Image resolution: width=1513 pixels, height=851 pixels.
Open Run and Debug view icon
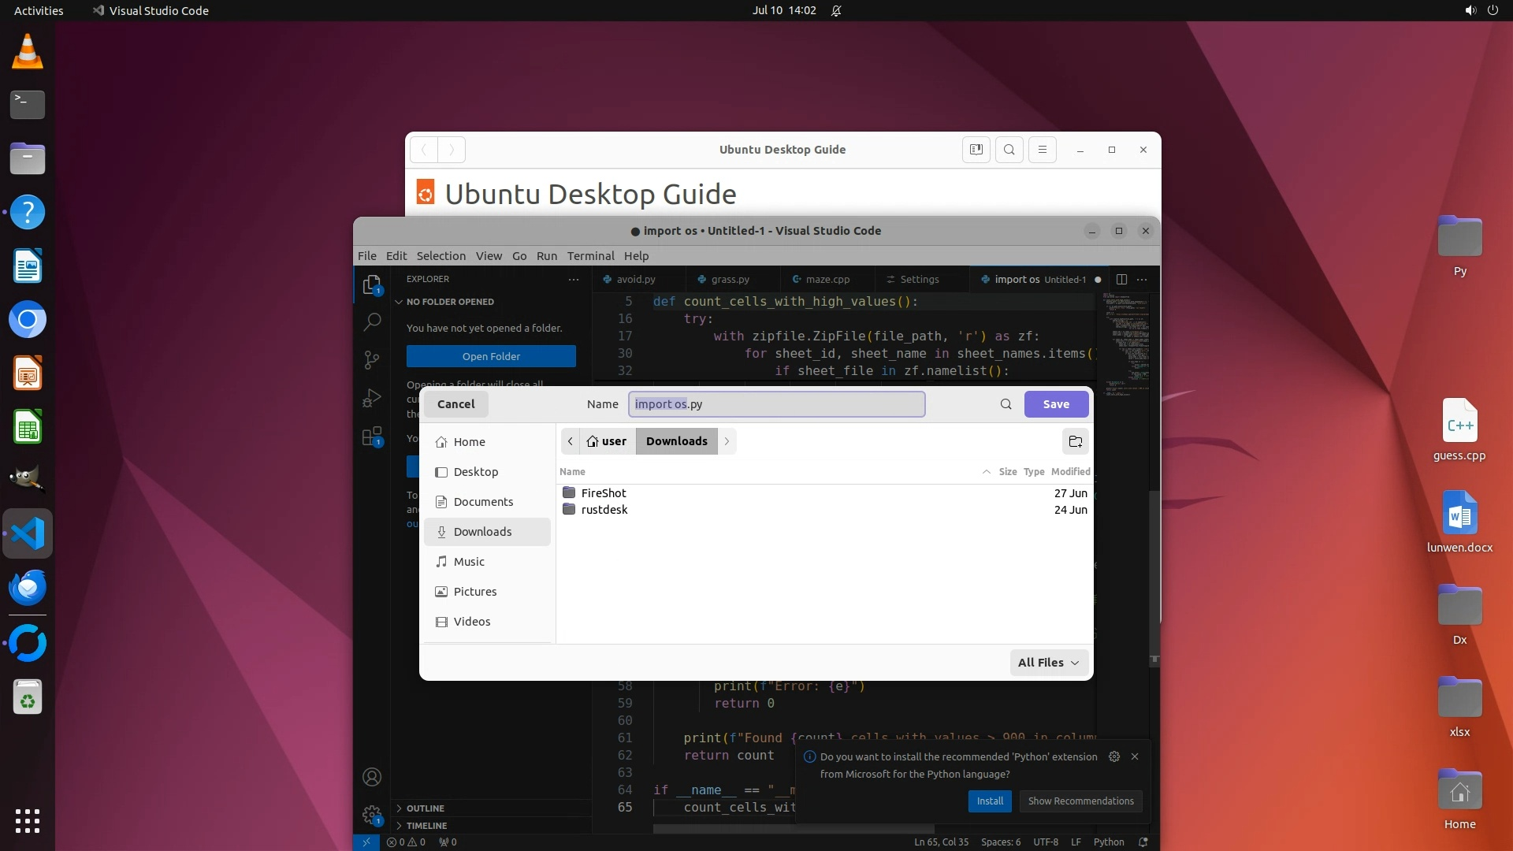pos(372,399)
